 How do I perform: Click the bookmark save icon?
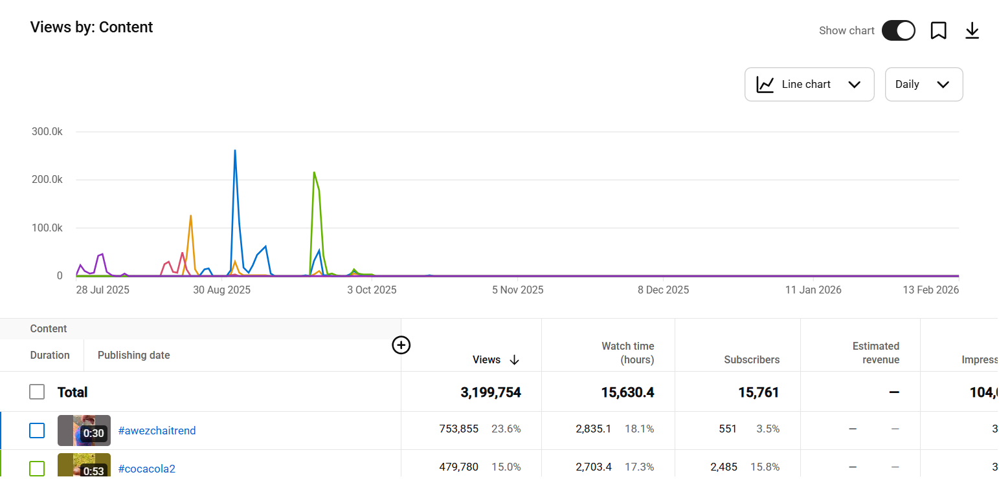tap(938, 30)
